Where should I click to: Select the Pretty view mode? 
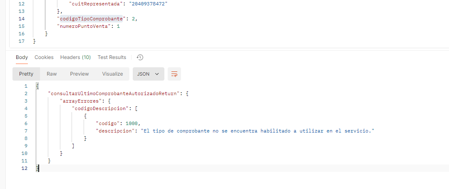point(26,74)
